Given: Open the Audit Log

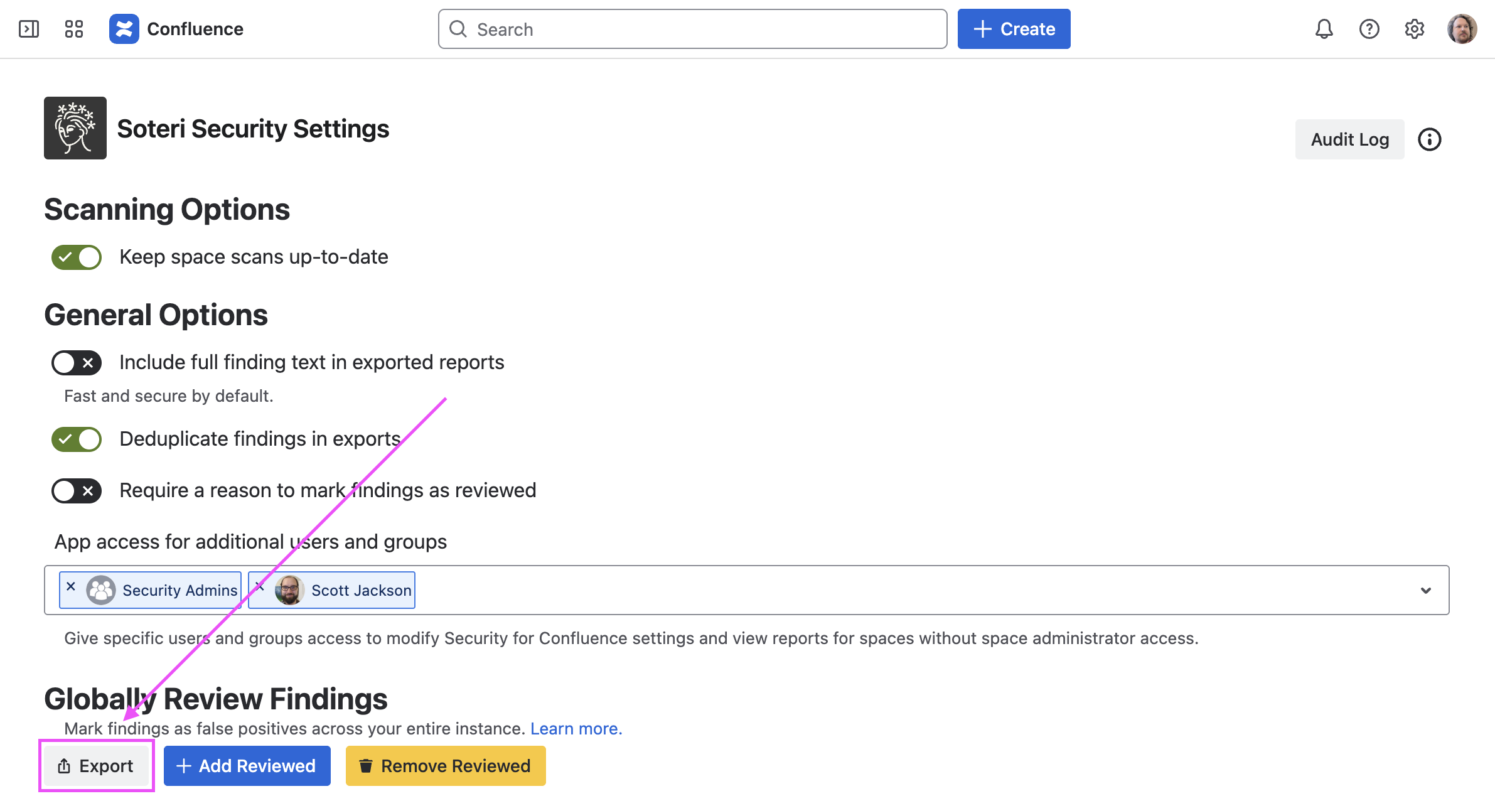Looking at the screenshot, I should (x=1349, y=139).
